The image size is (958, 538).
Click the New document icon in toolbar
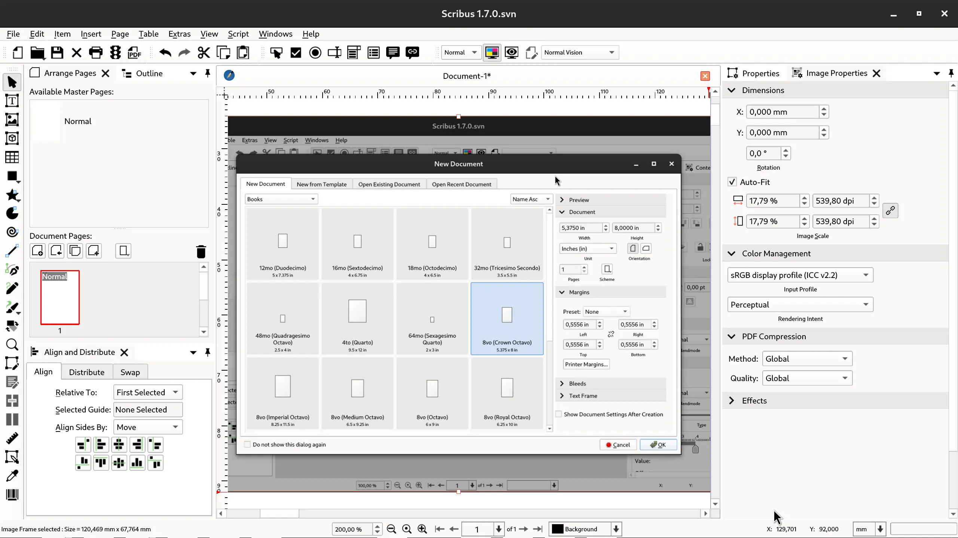coord(18,53)
